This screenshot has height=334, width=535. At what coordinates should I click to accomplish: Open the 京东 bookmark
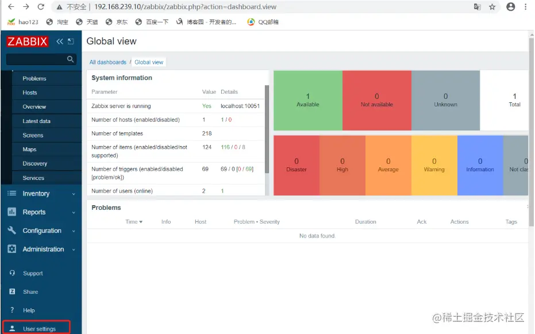117,22
